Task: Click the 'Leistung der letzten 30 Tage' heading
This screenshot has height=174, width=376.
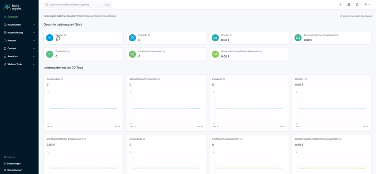Action: tap(63, 68)
